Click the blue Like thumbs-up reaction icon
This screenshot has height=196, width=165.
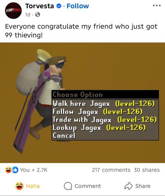15,170
